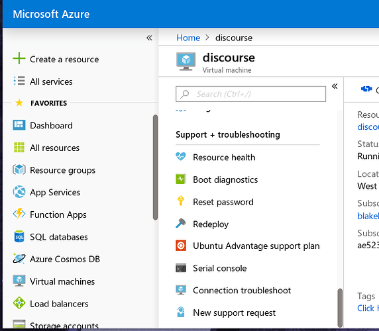Collapse the discourse resource menu panel
Image resolution: width=379 pixels, height=331 pixels.
[335, 86]
